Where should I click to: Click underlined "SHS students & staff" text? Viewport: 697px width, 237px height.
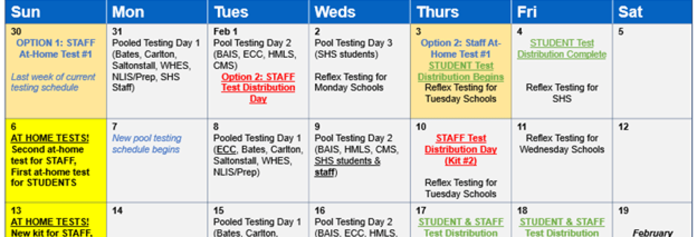click(x=347, y=167)
